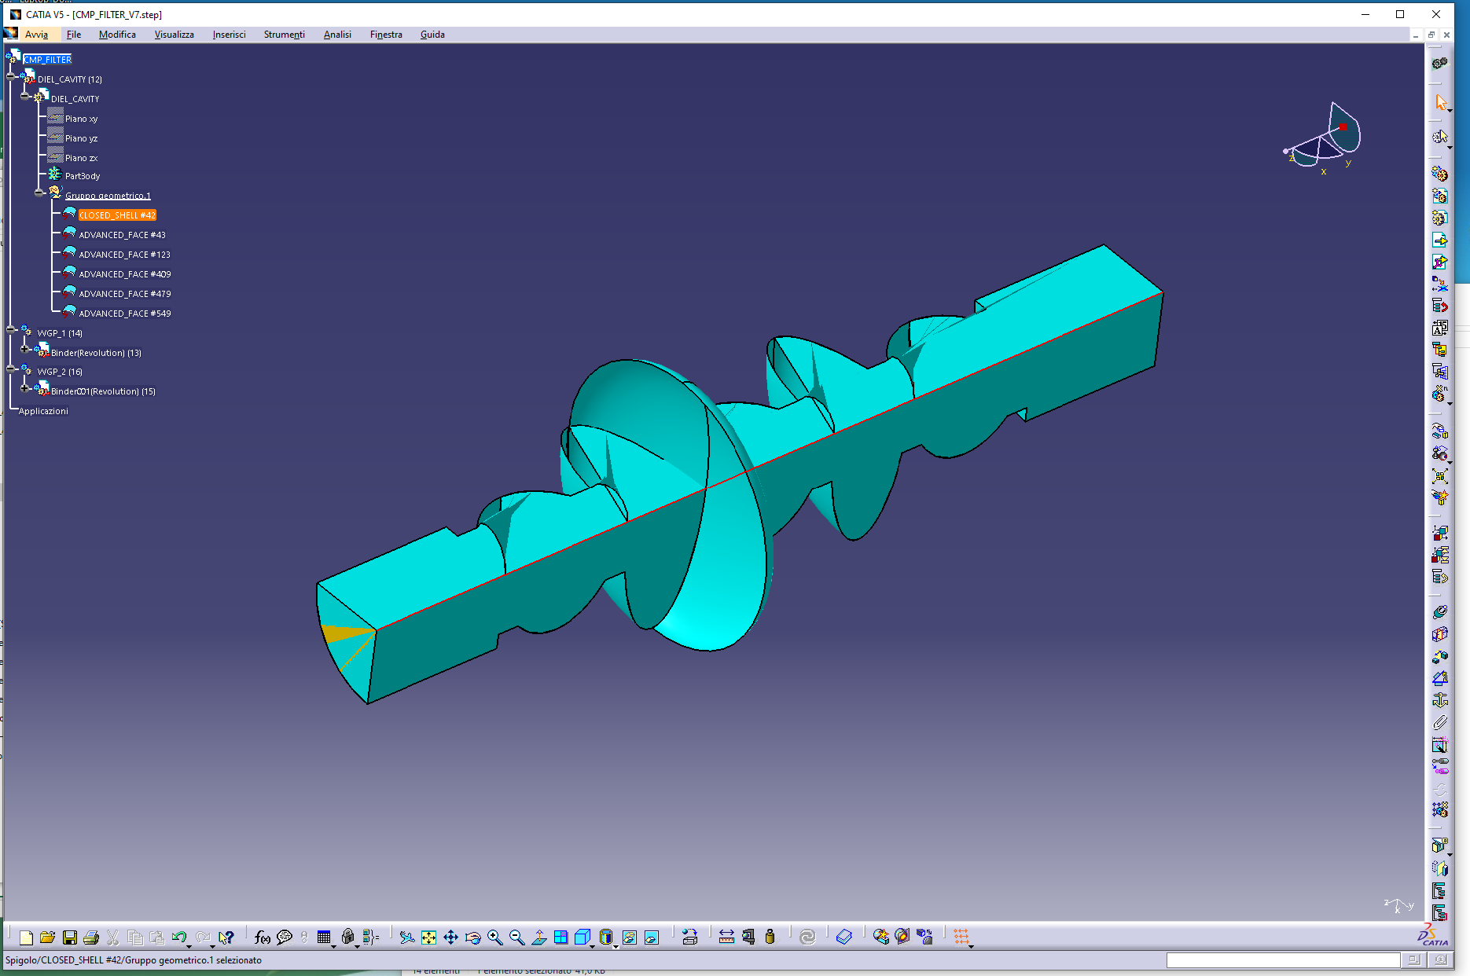Image resolution: width=1470 pixels, height=976 pixels.
Task: Select ADVANCED_FACE #409 in the tree
Action: 124,274
